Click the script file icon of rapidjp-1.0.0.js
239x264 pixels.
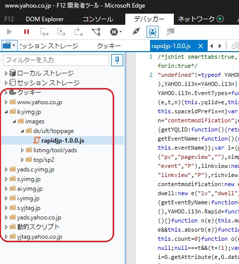(x=36, y=140)
